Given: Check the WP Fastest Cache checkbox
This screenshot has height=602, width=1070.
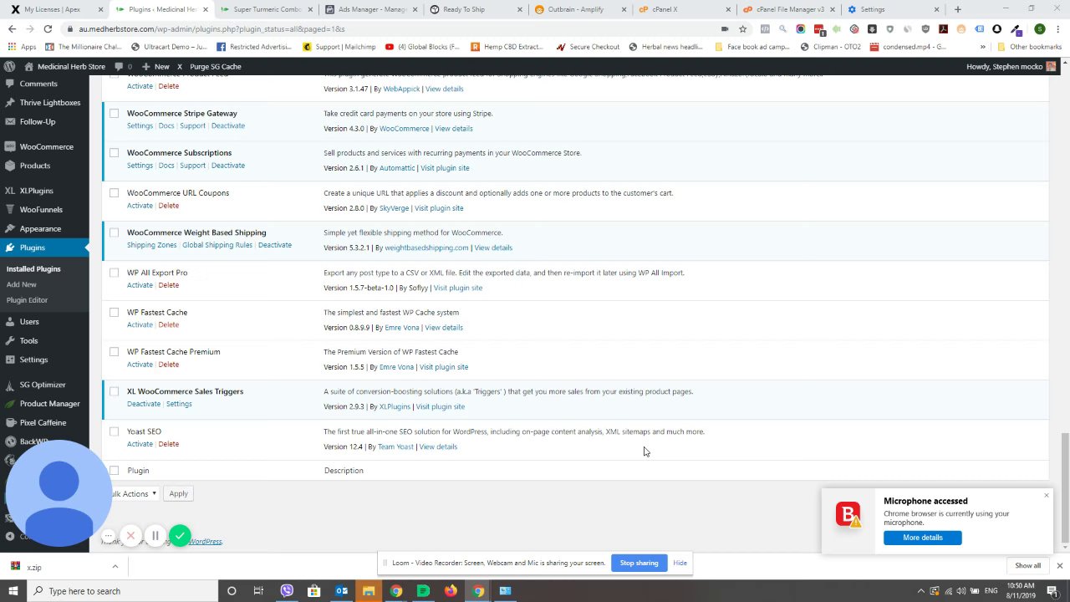Looking at the screenshot, I should [115, 313].
